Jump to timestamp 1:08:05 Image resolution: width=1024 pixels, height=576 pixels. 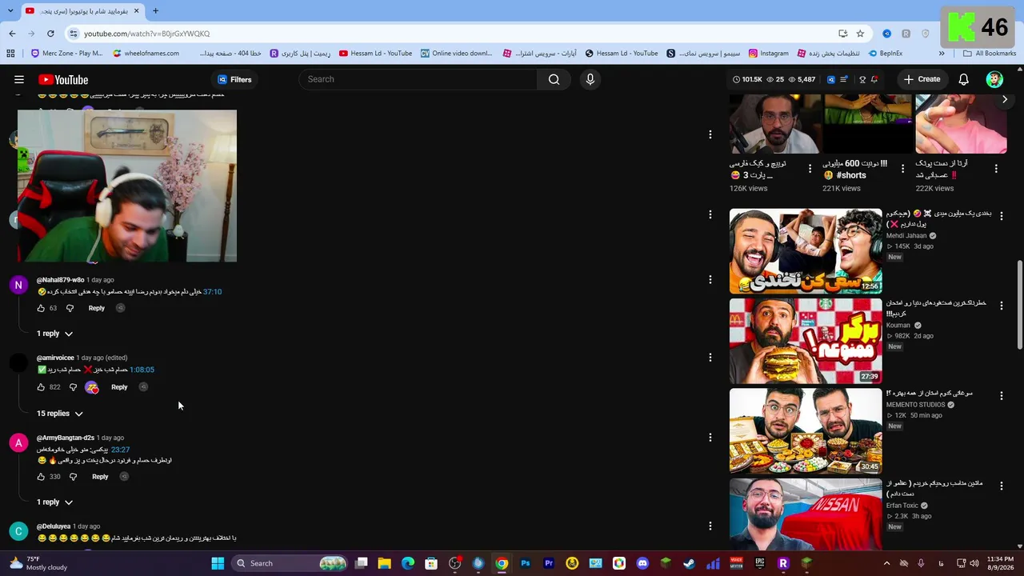click(142, 370)
